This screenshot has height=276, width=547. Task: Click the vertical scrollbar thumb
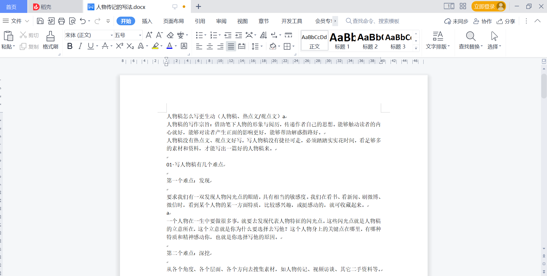pos(544,86)
